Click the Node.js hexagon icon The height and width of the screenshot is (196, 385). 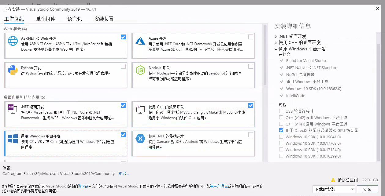140,70
